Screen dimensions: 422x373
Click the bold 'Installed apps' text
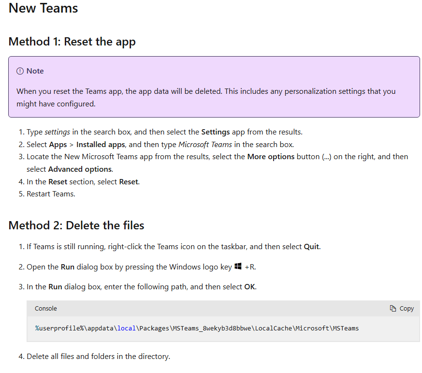pos(101,145)
